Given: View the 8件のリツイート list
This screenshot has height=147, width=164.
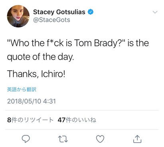Looking at the screenshot, I should point(30,120).
